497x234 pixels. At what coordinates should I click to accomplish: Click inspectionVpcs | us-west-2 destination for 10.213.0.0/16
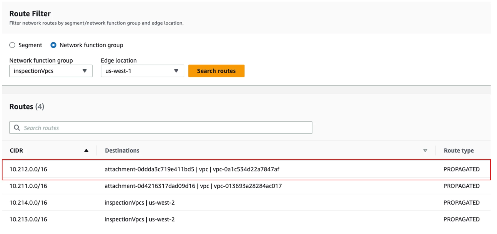click(x=140, y=220)
